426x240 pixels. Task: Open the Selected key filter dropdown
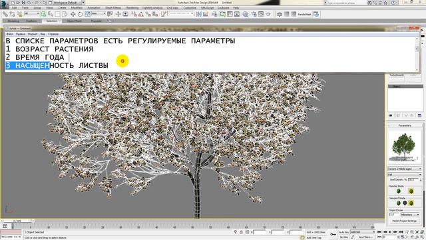(x=362, y=232)
